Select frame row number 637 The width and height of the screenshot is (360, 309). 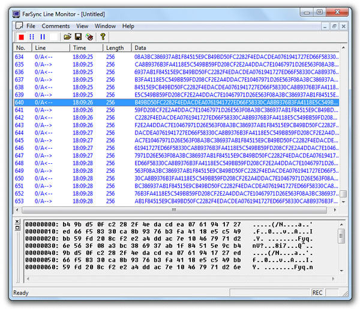(x=176, y=79)
